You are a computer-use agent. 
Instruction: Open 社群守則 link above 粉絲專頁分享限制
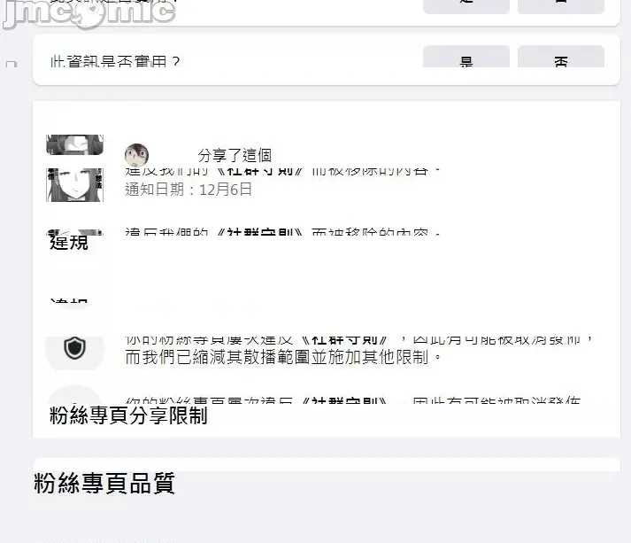[x=344, y=400]
